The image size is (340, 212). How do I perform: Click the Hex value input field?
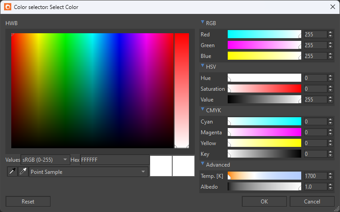(x=115, y=160)
